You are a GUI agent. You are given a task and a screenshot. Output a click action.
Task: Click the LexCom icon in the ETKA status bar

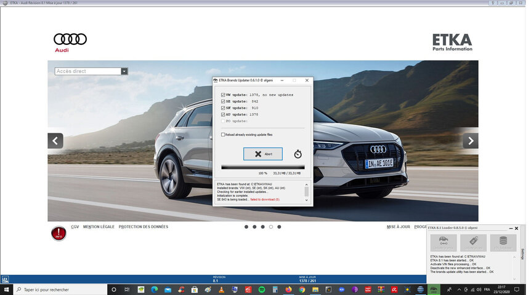(5, 280)
